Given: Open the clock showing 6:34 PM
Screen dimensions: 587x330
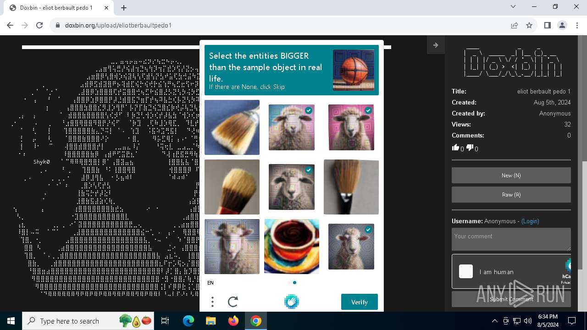Looking at the screenshot, I should click(548, 321).
